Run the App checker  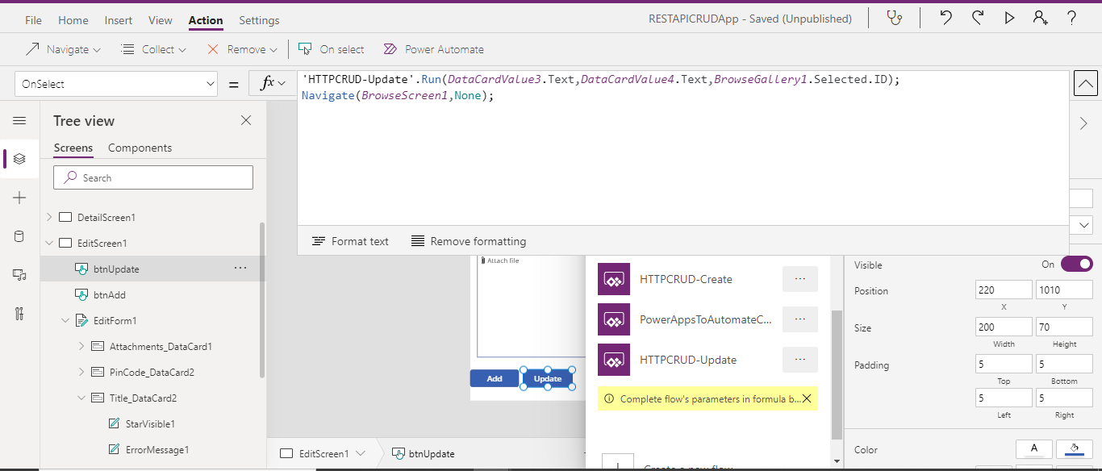click(x=895, y=18)
